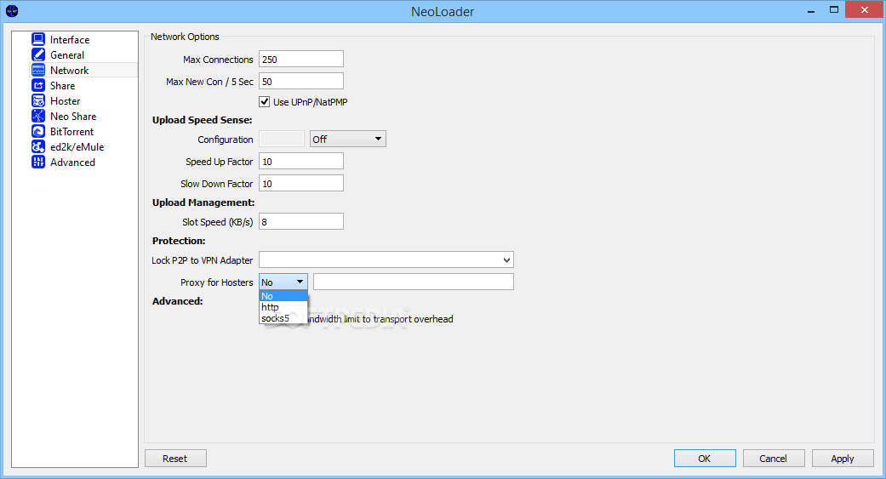Click the Network graph icon
This screenshot has height=479, width=886.
click(x=38, y=70)
